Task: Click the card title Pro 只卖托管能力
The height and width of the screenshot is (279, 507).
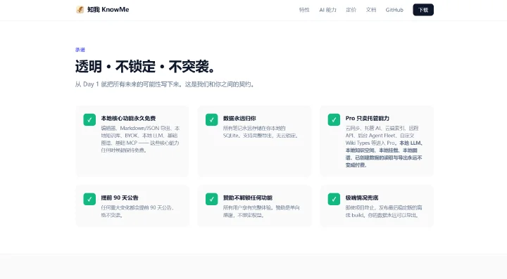Action: (368, 118)
